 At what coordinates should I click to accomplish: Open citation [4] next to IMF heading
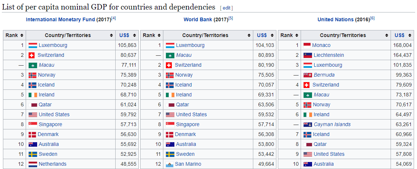pos(113,18)
